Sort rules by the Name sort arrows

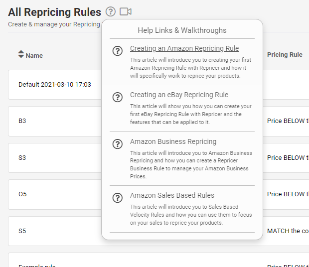[x=21, y=54]
